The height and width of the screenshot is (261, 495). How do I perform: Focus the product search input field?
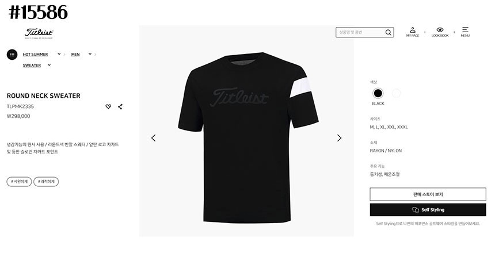(x=360, y=32)
